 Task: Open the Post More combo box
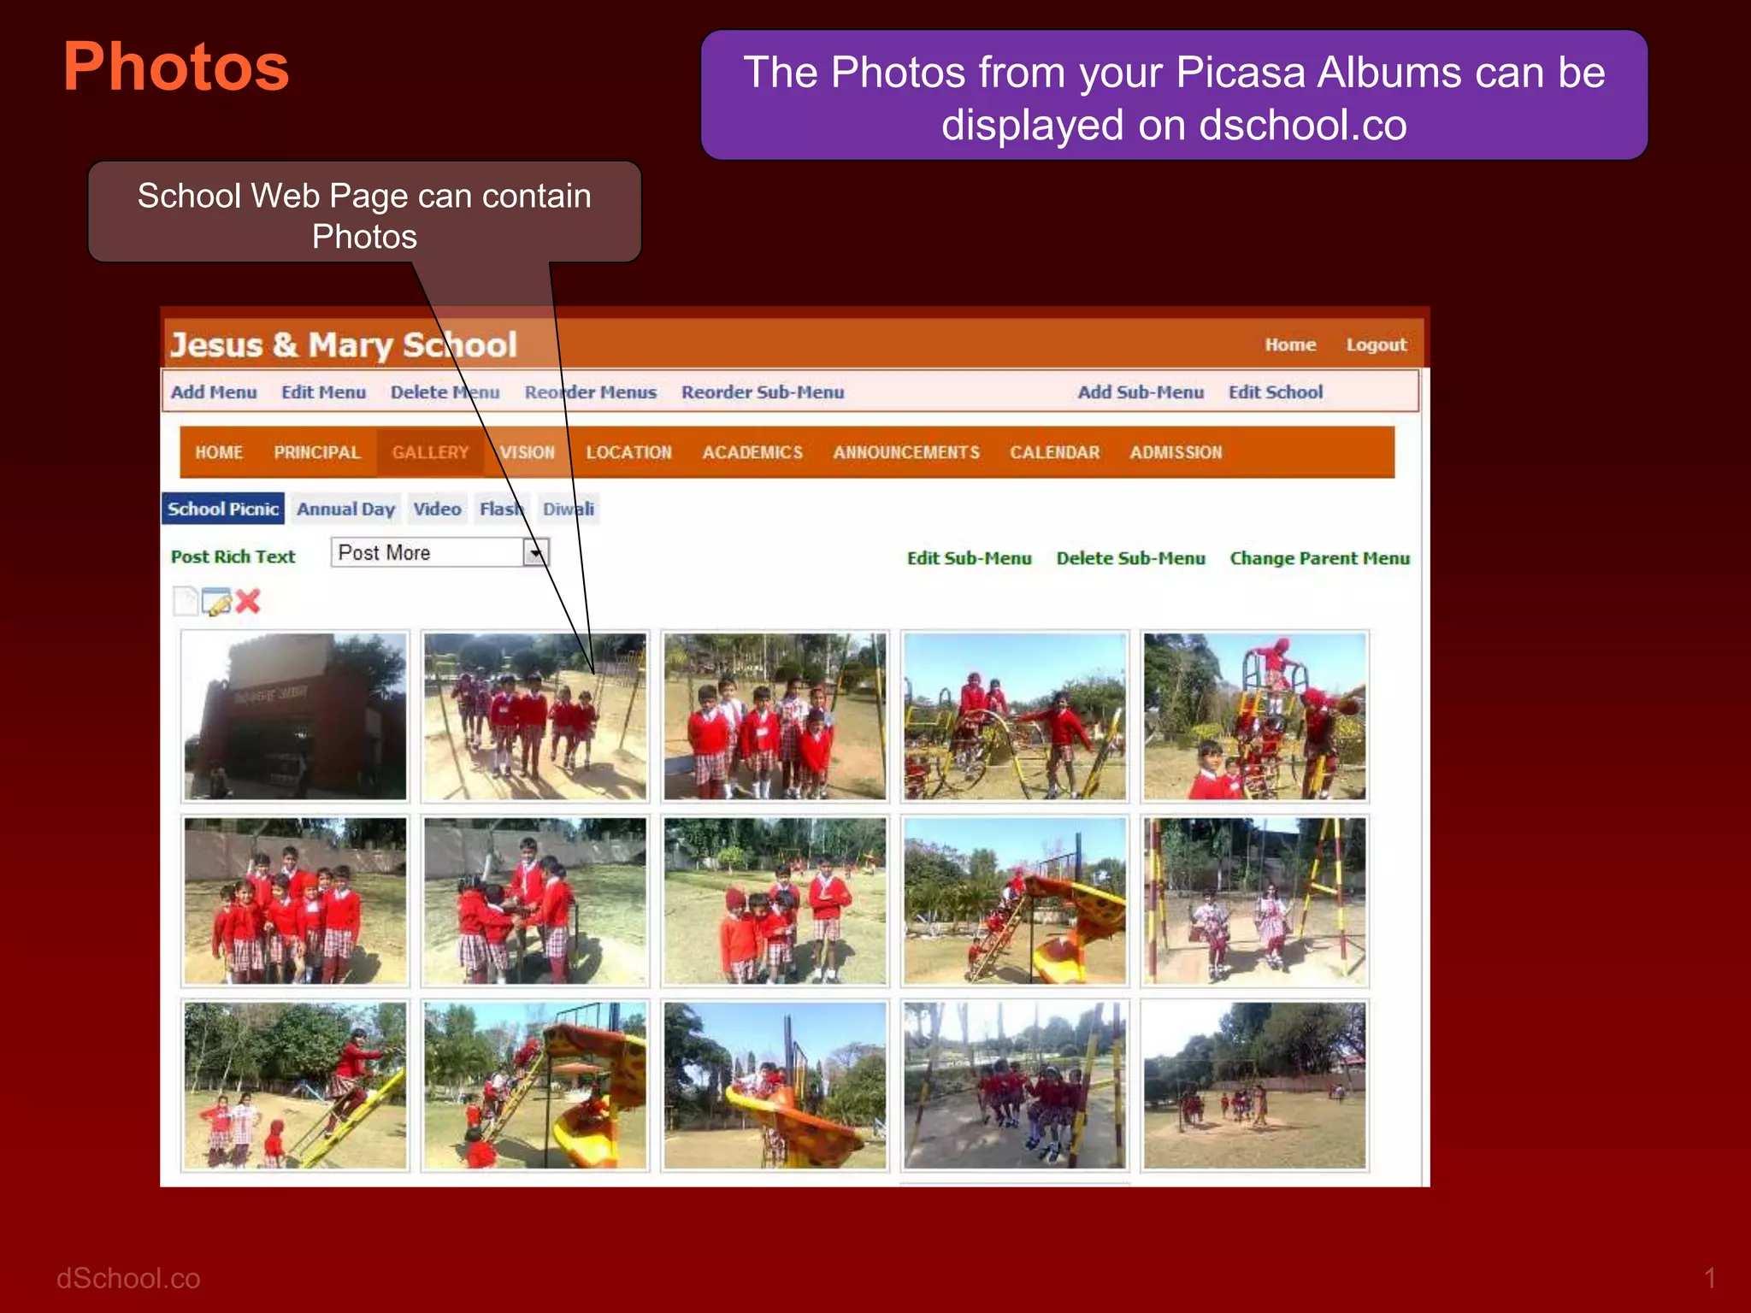[x=440, y=553]
